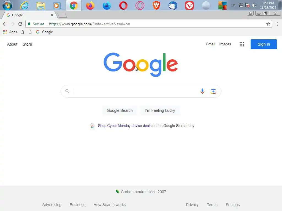282x211 pixels.
Task: Visit the Store link
Action: (x=27, y=44)
